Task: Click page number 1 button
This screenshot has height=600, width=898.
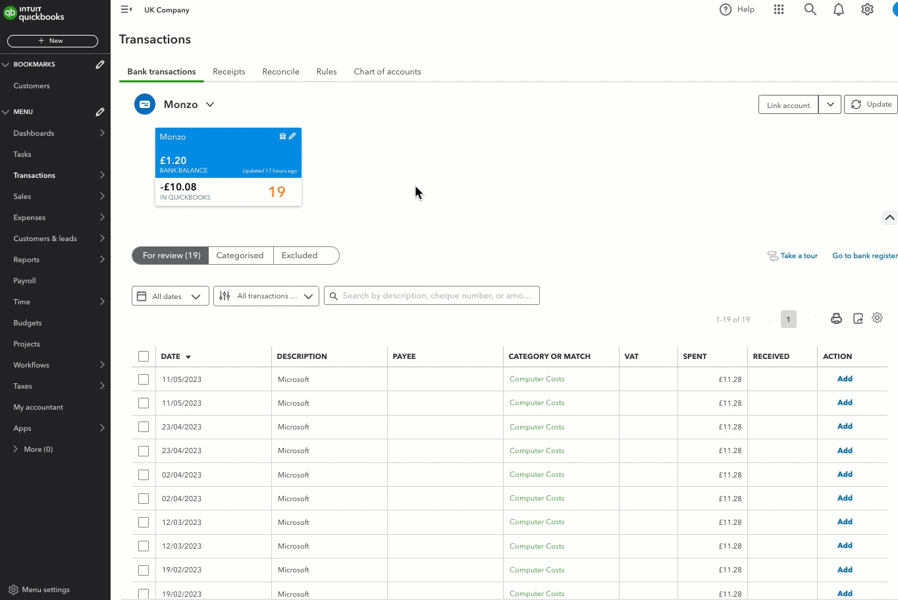Action: click(x=788, y=319)
